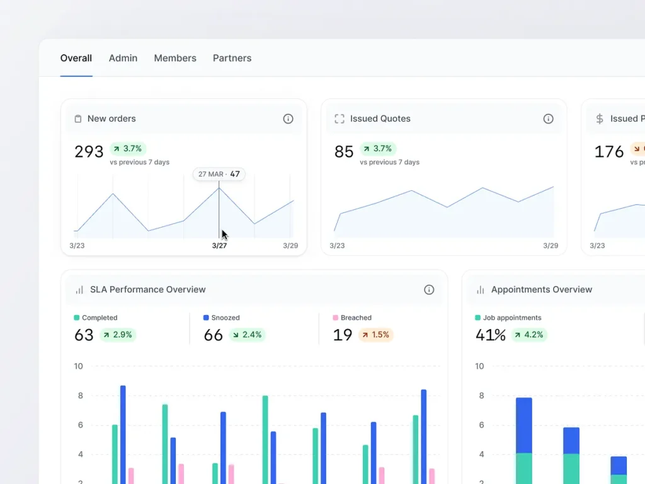Go to the Partners tab
645x484 pixels.
(x=232, y=58)
